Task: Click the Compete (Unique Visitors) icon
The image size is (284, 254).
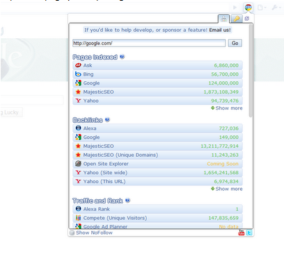Action: pyautogui.click(x=78, y=218)
